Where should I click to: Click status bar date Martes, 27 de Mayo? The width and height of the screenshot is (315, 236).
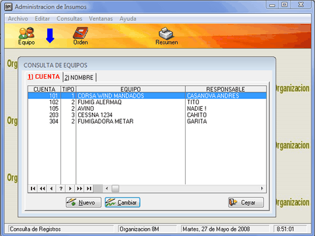pos(225,229)
